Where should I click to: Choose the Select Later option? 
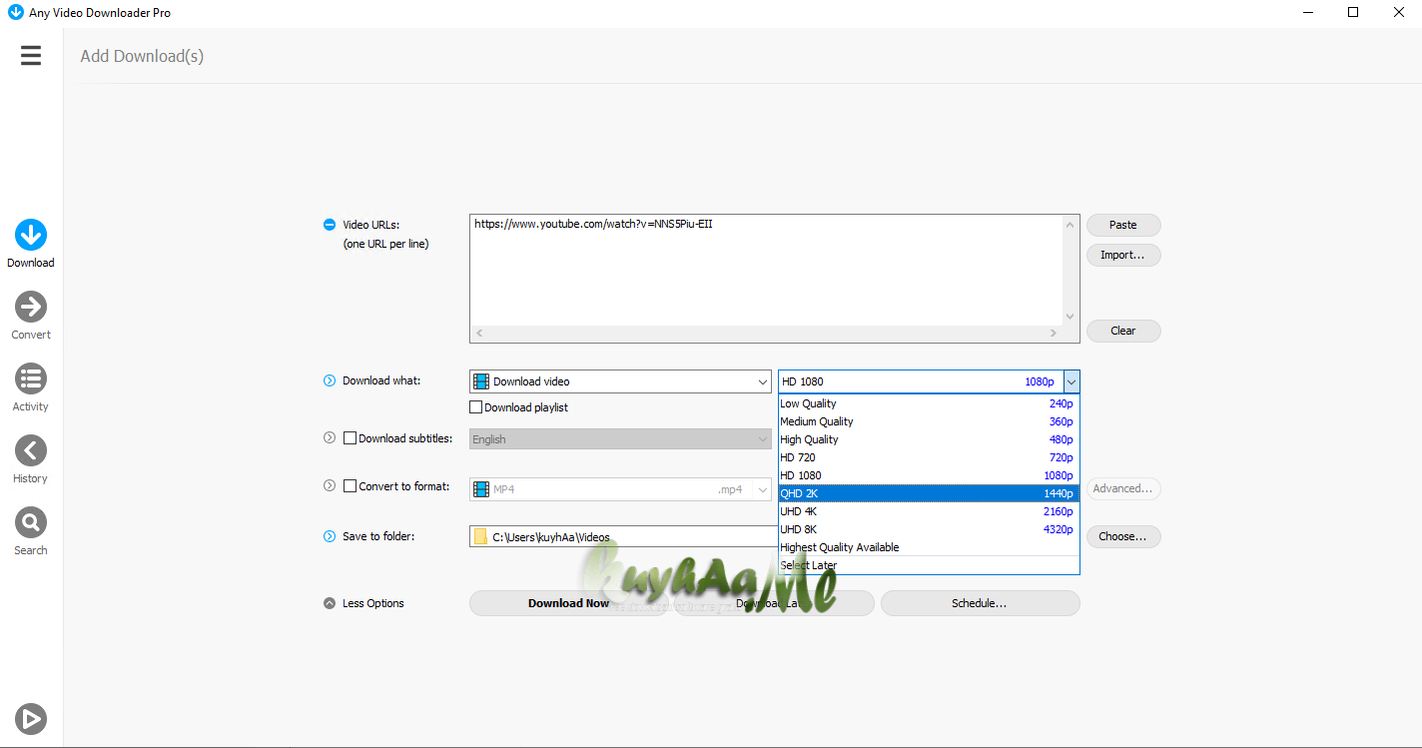click(929, 565)
